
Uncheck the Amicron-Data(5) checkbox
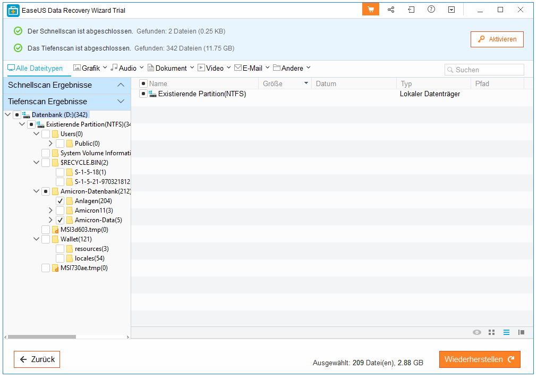click(60, 220)
